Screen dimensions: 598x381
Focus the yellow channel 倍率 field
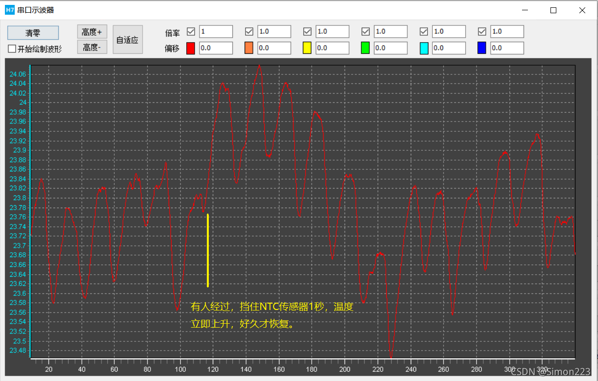coord(332,31)
